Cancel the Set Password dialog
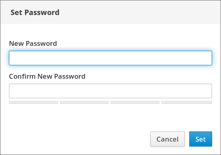Screen dimensions: 221x155 tap(167, 139)
